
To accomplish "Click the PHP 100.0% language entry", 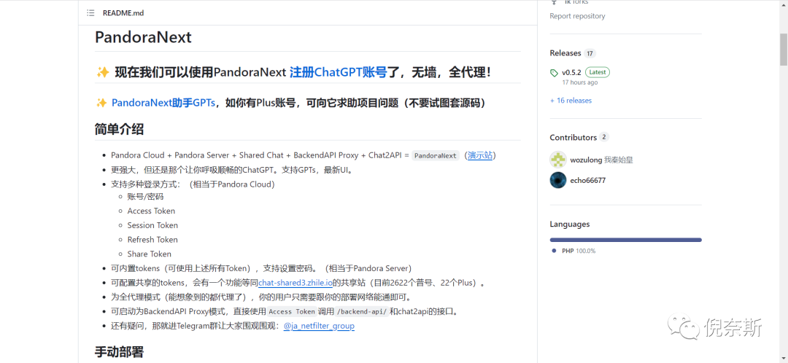I will point(579,251).
